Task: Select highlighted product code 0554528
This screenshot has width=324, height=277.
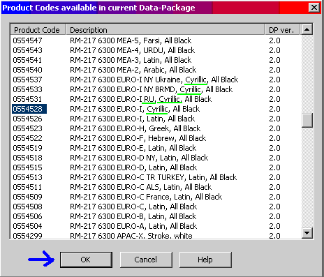Action: (29, 109)
